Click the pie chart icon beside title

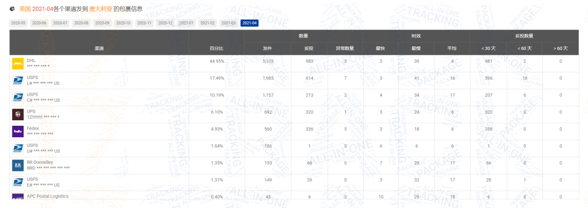(x=13, y=8)
